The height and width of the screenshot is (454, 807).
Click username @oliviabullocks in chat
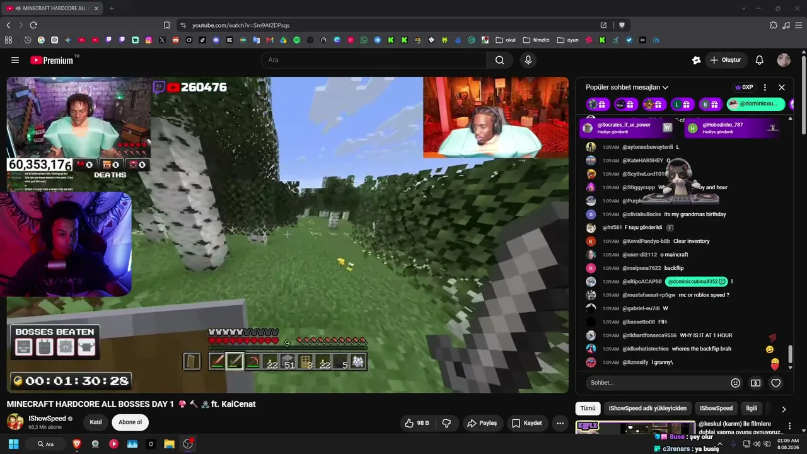(x=642, y=214)
